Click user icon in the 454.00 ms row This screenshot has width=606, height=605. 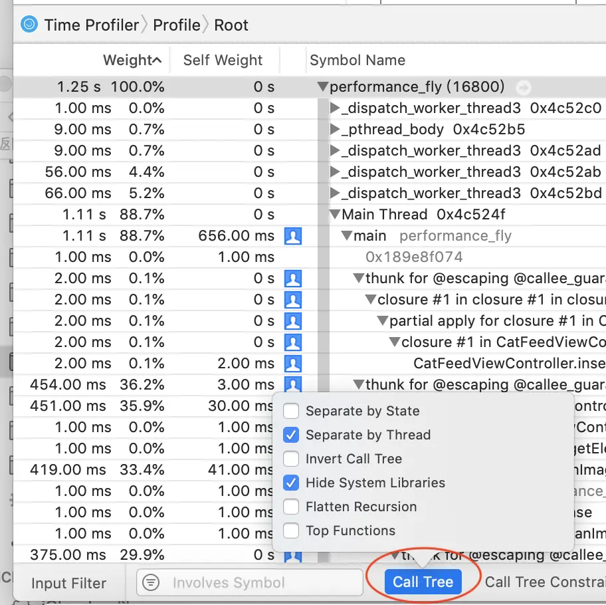pyautogui.click(x=293, y=385)
